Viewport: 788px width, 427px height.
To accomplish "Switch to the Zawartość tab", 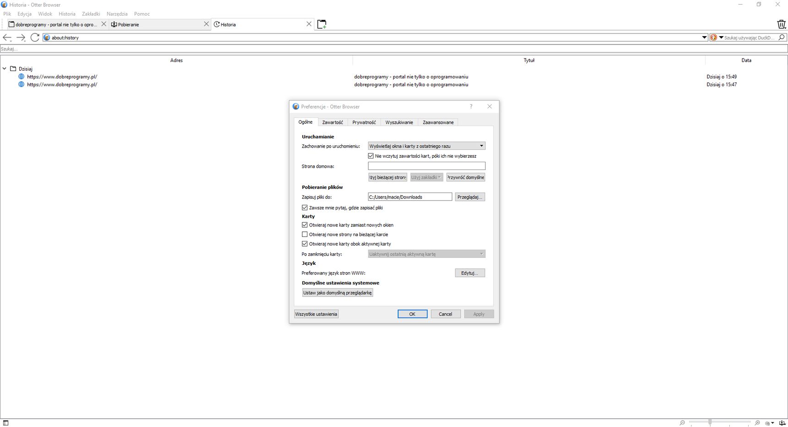I will (332, 122).
